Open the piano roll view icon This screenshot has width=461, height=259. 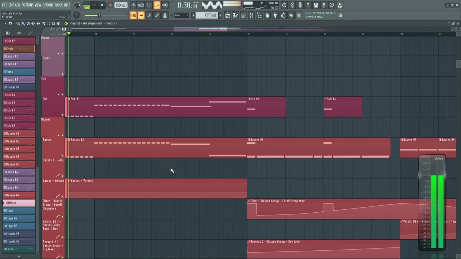[x=236, y=15]
